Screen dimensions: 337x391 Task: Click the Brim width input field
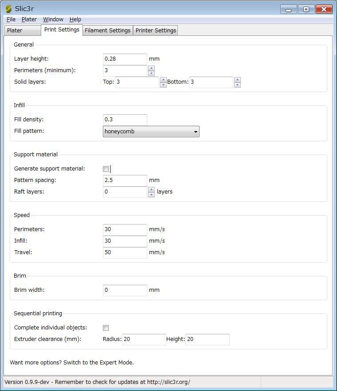point(125,290)
